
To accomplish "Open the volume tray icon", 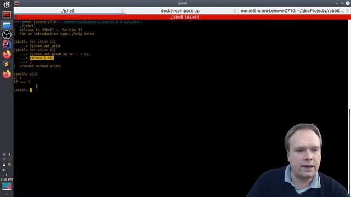I will (4, 170).
